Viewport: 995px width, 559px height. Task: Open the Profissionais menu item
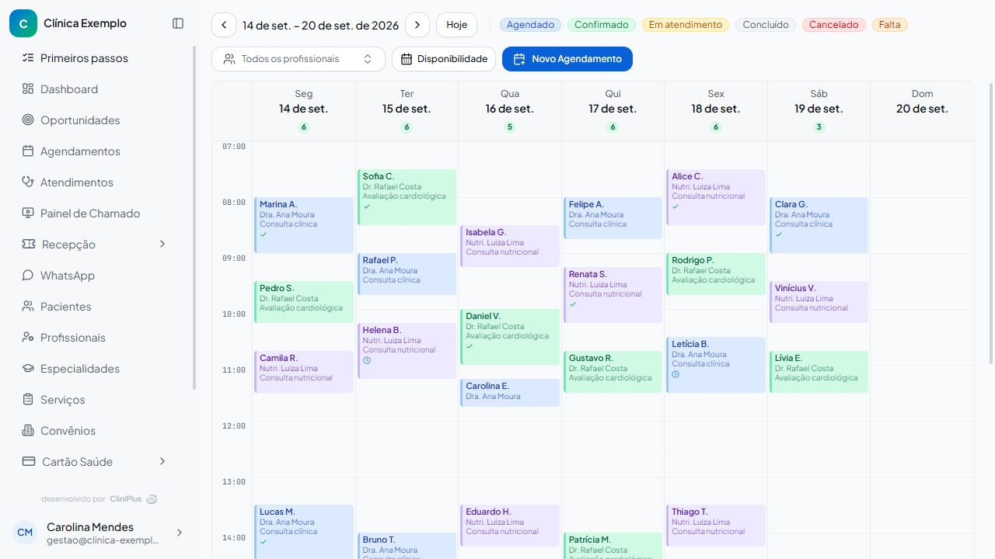click(x=98, y=337)
